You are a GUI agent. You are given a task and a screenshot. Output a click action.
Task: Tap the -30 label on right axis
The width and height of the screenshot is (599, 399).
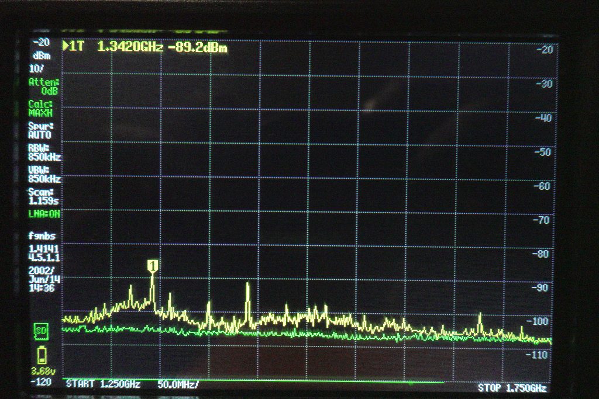tap(545, 84)
